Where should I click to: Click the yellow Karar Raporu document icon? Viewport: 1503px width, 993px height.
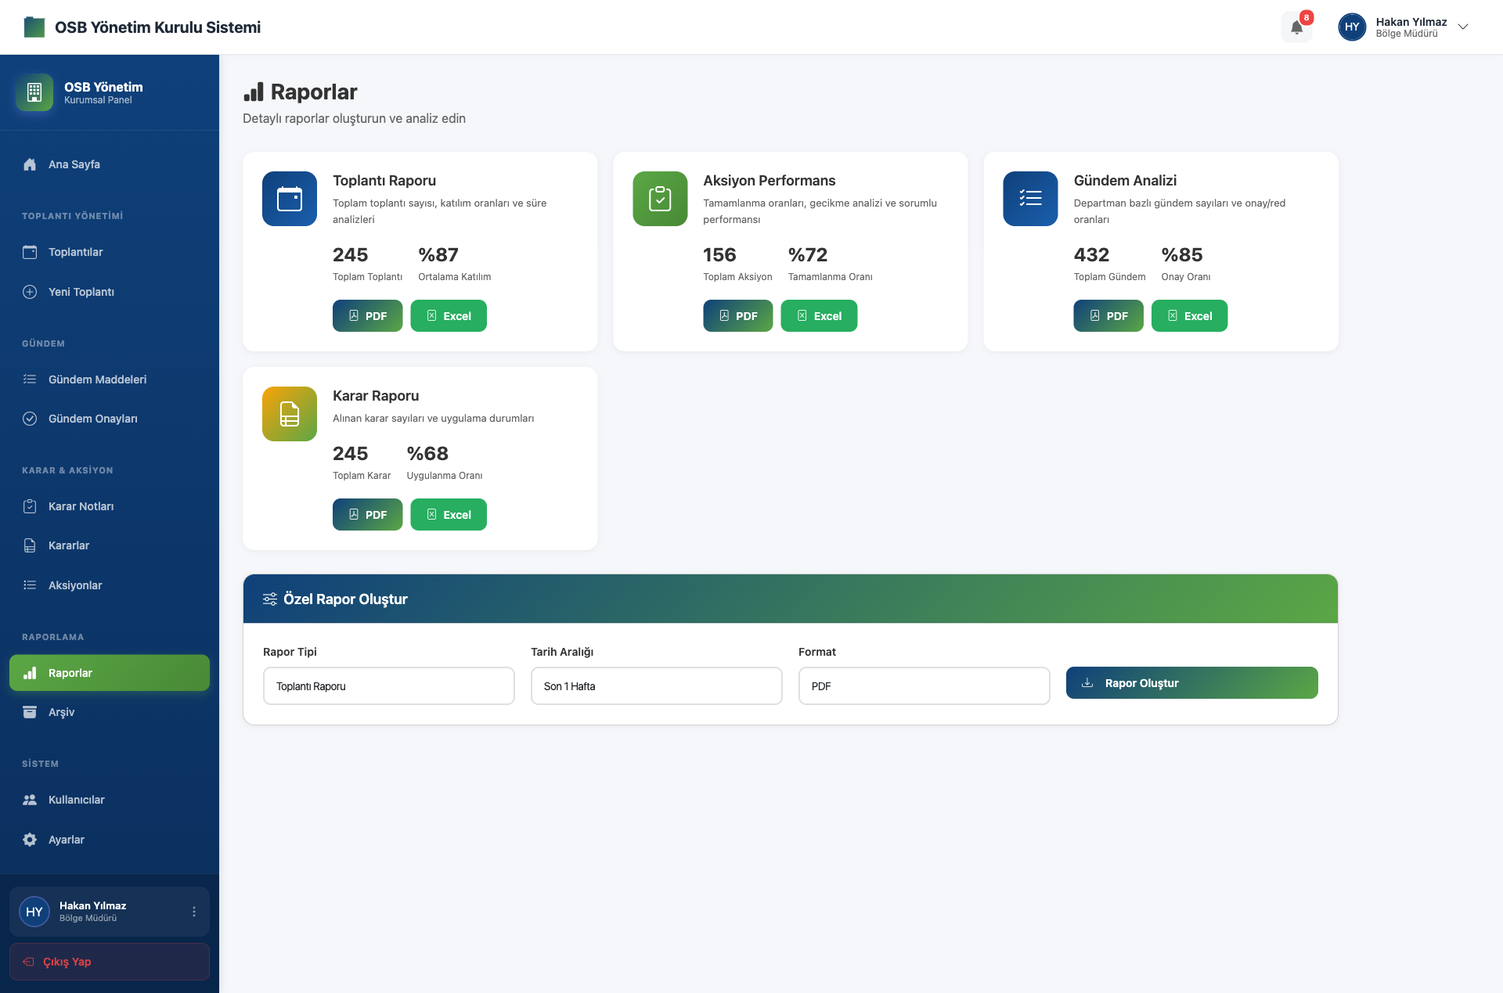click(290, 414)
